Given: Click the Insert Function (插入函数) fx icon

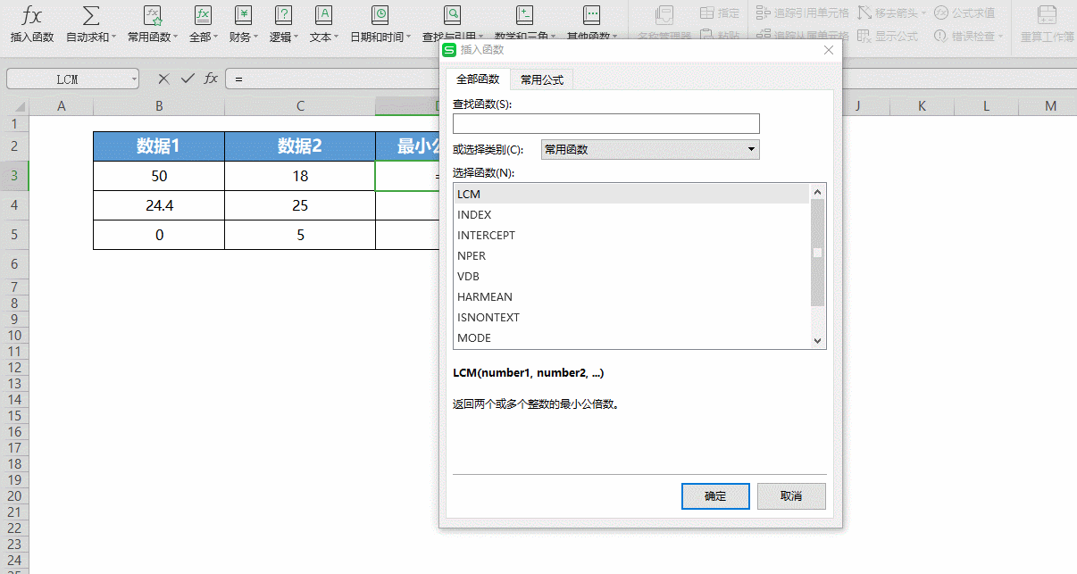Looking at the screenshot, I should tap(32, 15).
